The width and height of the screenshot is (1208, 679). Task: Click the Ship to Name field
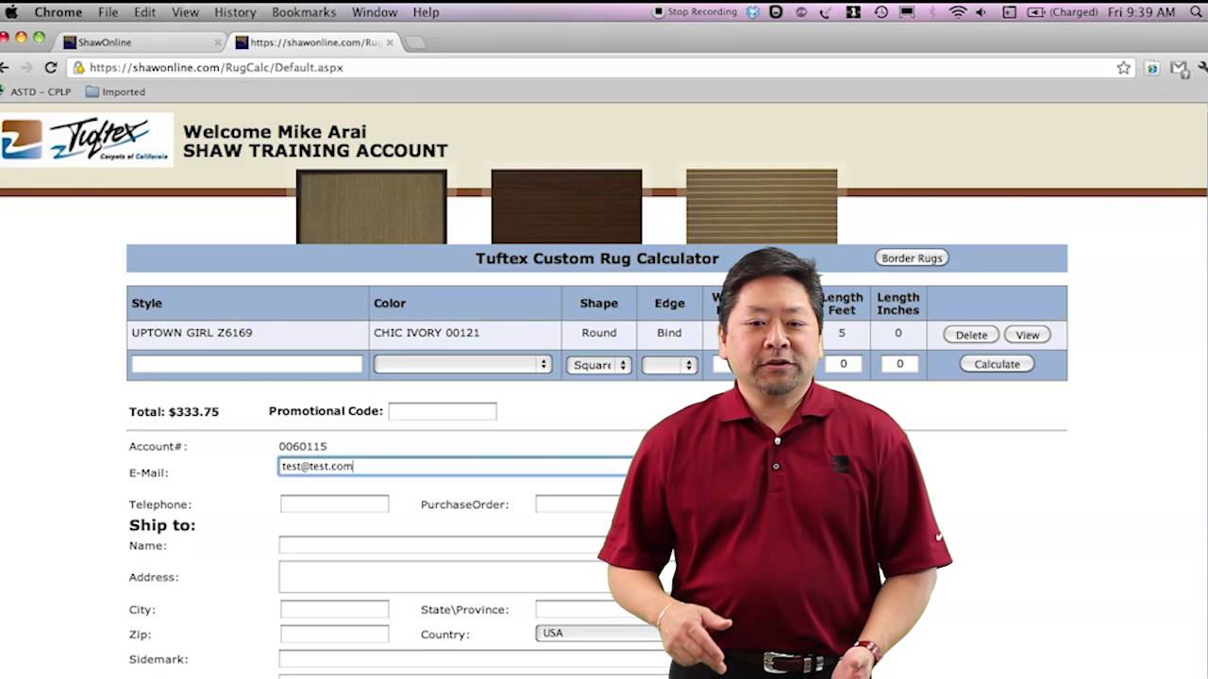(x=444, y=545)
